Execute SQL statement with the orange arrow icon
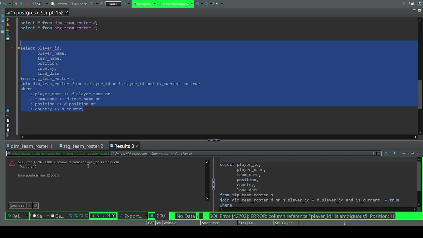Viewport: 423px width, 238px height. 8,20
